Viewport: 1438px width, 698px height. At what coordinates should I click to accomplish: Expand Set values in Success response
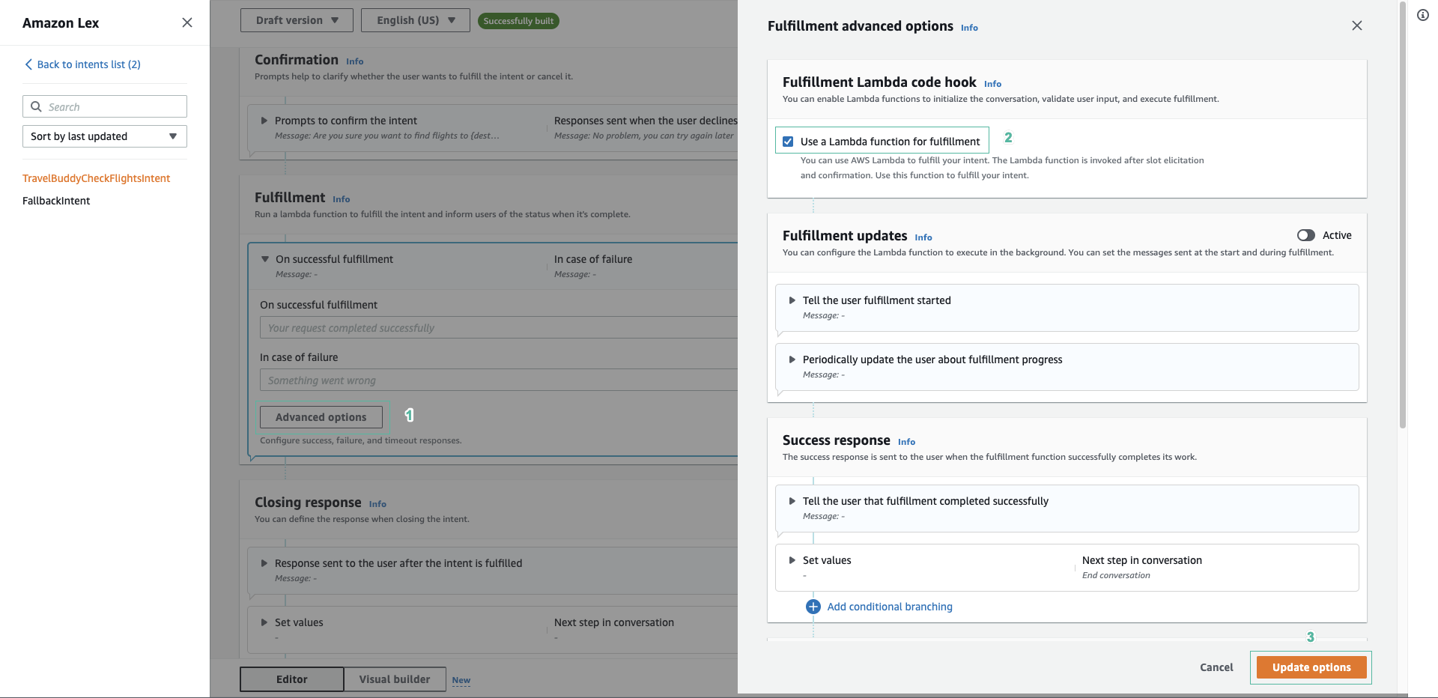coord(792,560)
